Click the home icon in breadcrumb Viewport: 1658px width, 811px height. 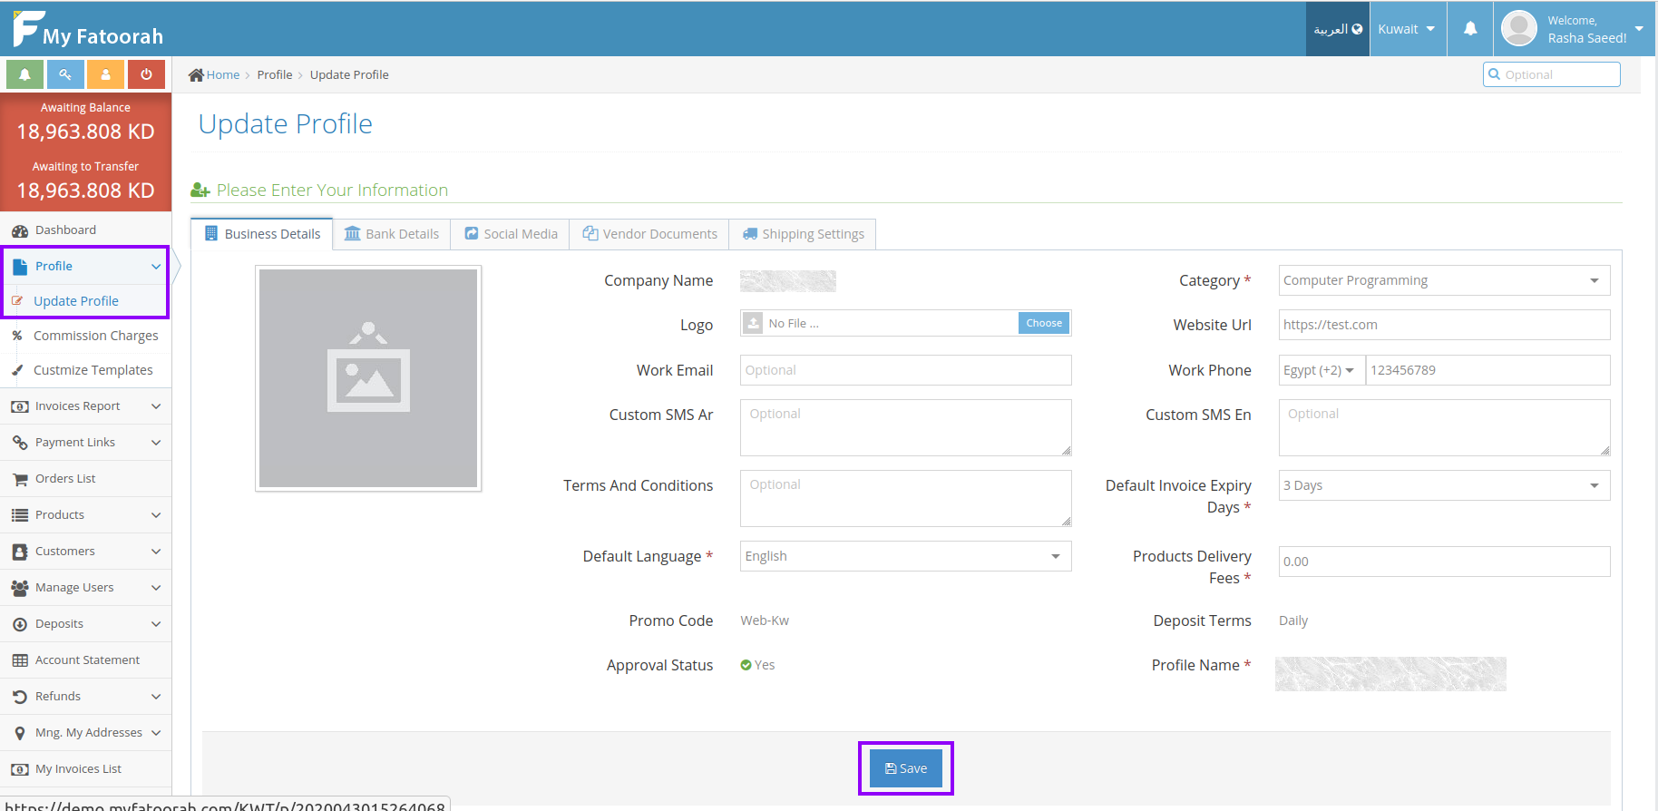click(196, 74)
